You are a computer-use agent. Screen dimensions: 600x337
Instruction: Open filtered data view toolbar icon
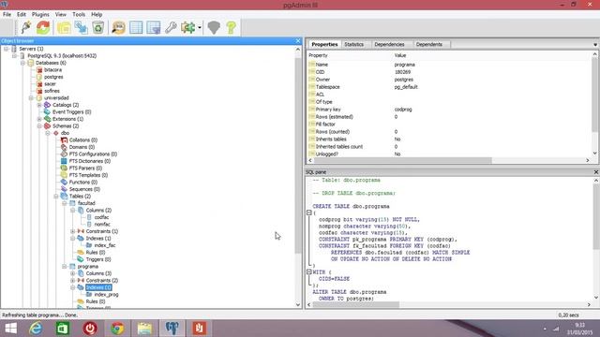tap(154, 27)
